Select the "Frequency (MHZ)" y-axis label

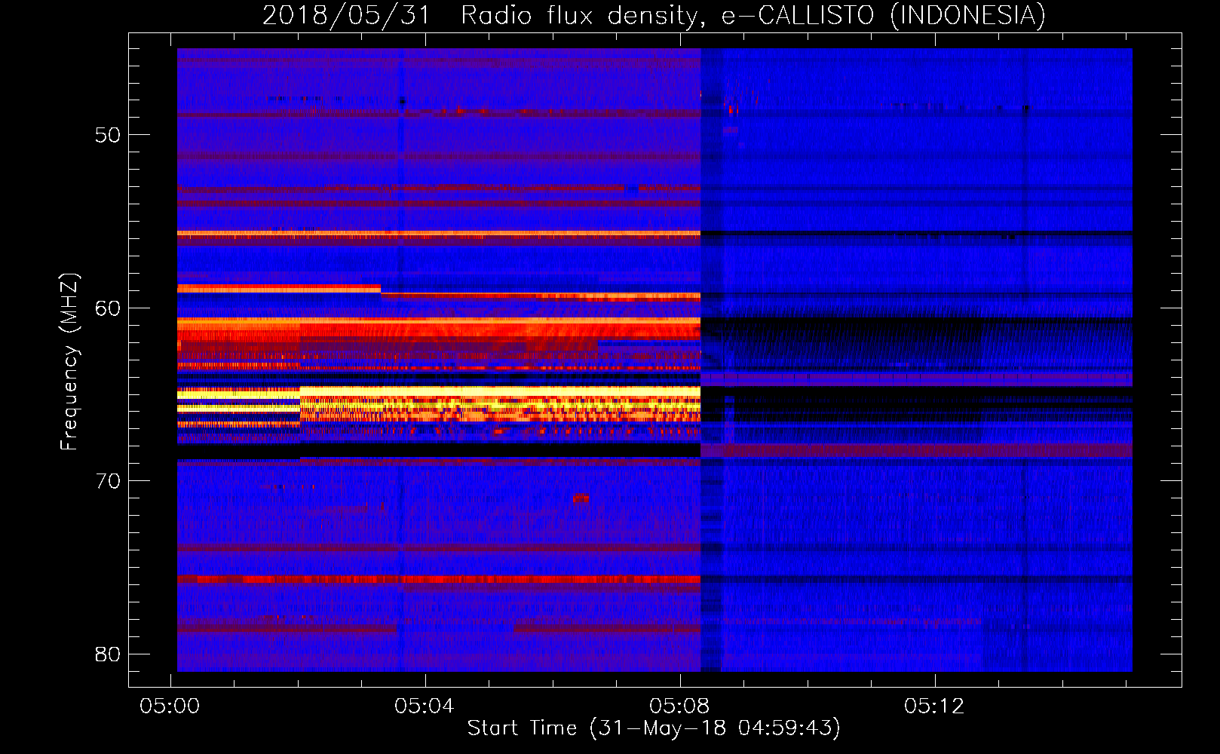pyautogui.click(x=69, y=361)
